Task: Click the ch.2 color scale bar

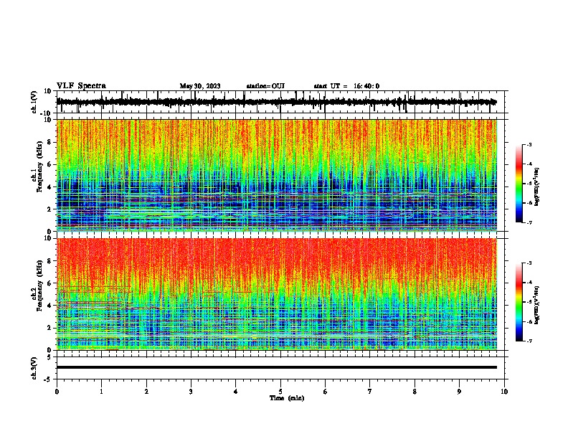Action: (519, 302)
